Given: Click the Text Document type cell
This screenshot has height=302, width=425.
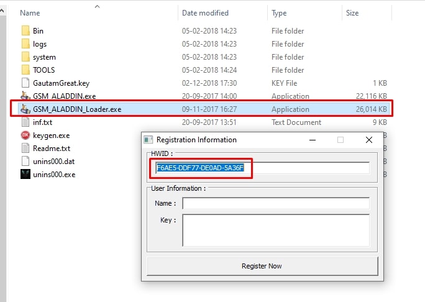Looking at the screenshot, I should pyautogui.click(x=296, y=122).
